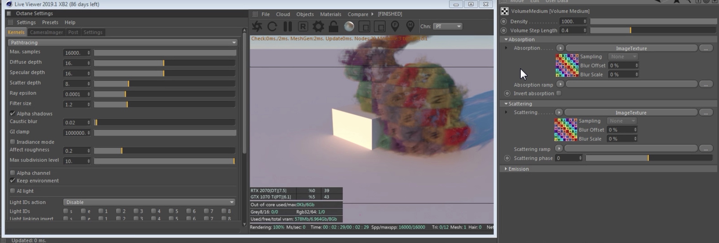This screenshot has height=243, width=719.
Task: Click the ellipsis button next to Absorption ImageTexture
Action: pos(706,48)
